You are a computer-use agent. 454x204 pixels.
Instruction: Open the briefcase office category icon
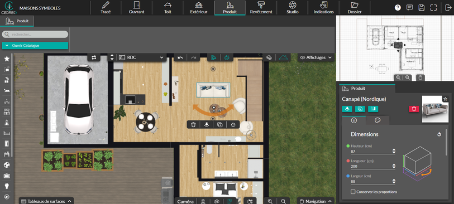click(x=7, y=176)
